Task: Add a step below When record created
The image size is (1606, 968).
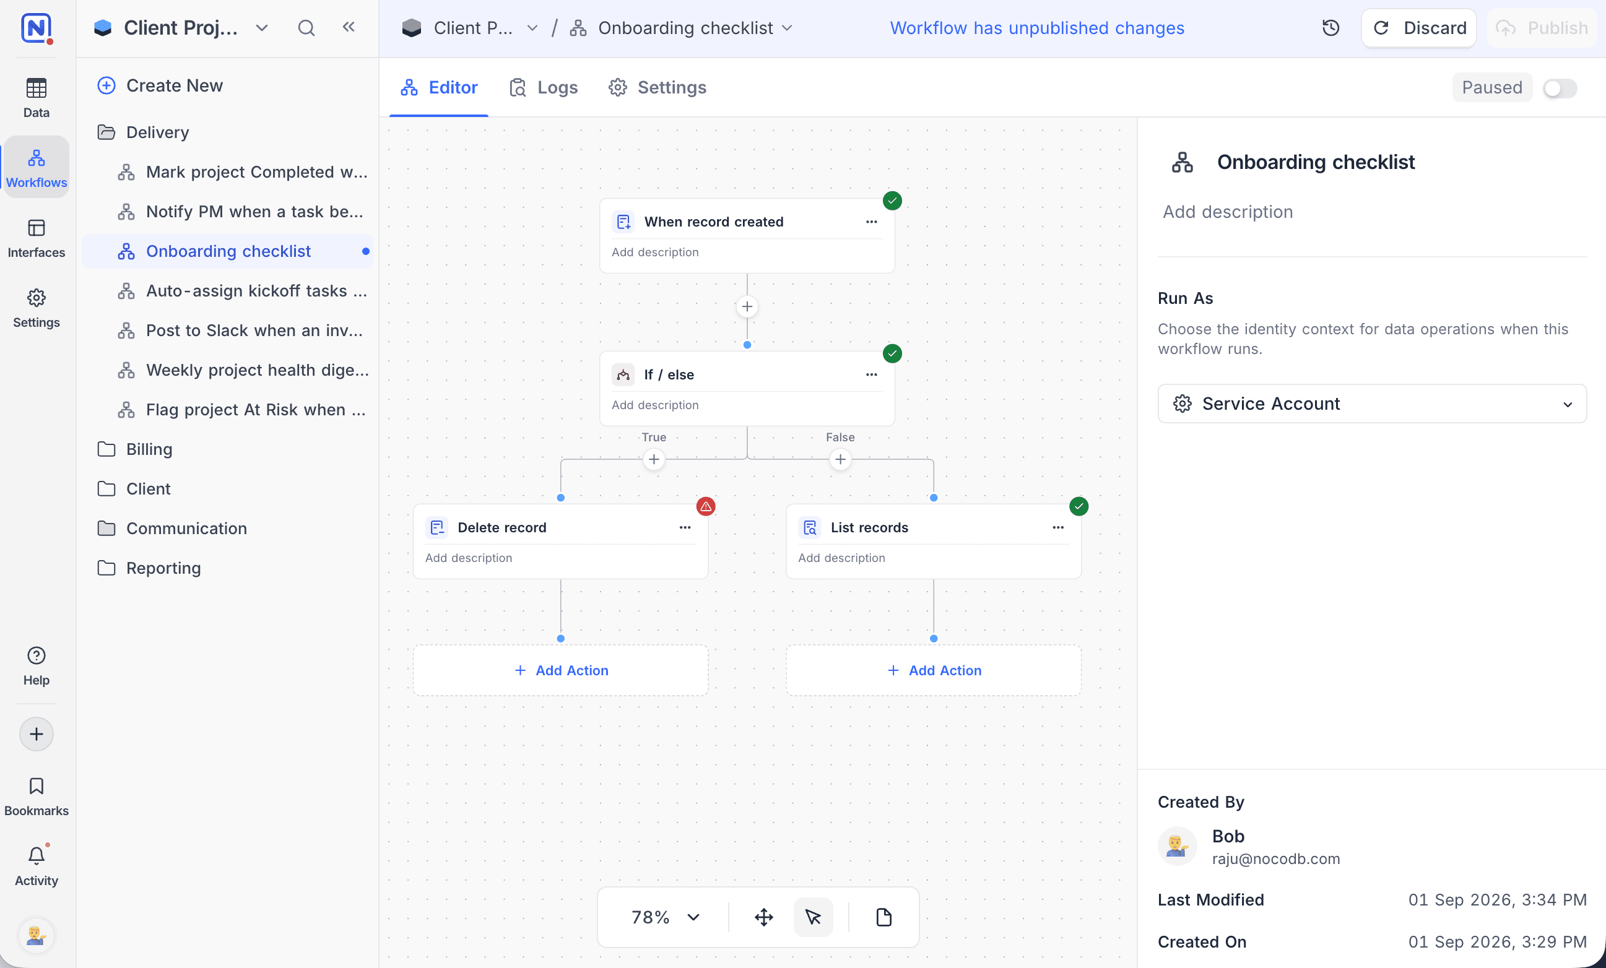Action: [x=747, y=306]
